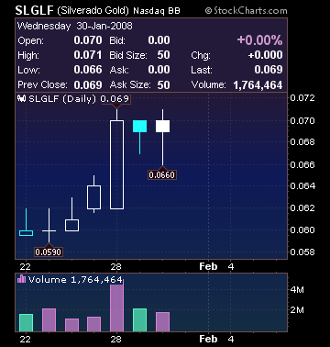Click the Volume 1,764,464 legend in the volume panel
The width and height of the screenshot is (330, 347).
click(71, 279)
